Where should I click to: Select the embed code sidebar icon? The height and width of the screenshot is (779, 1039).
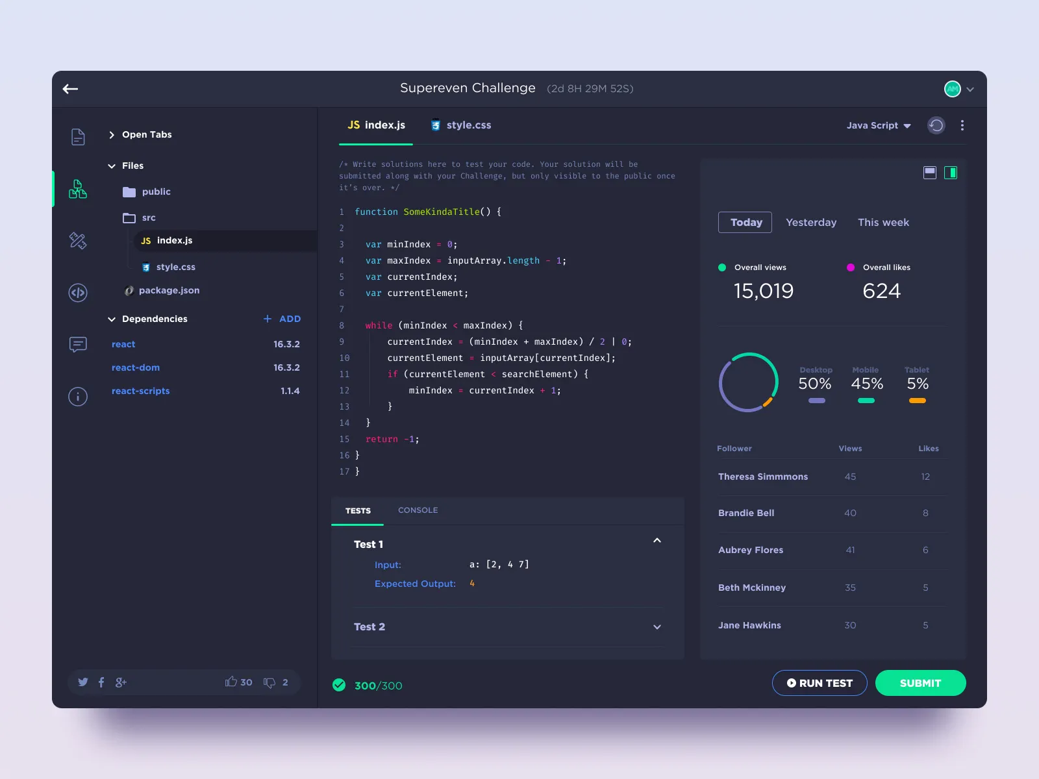click(x=77, y=293)
